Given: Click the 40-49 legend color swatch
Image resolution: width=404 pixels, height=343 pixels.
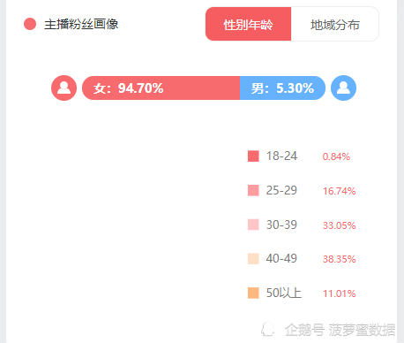Looking at the screenshot, I should (253, 259).
